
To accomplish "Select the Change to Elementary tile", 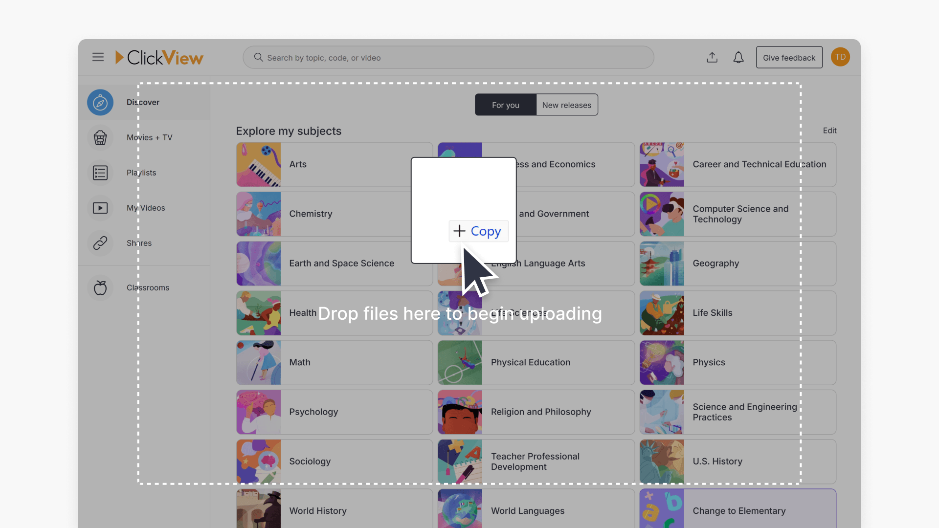I will pyautogui.click(x=738, y=510).
